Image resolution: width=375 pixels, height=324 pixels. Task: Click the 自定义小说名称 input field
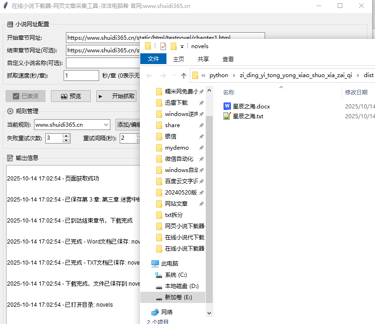pos(103,63)
